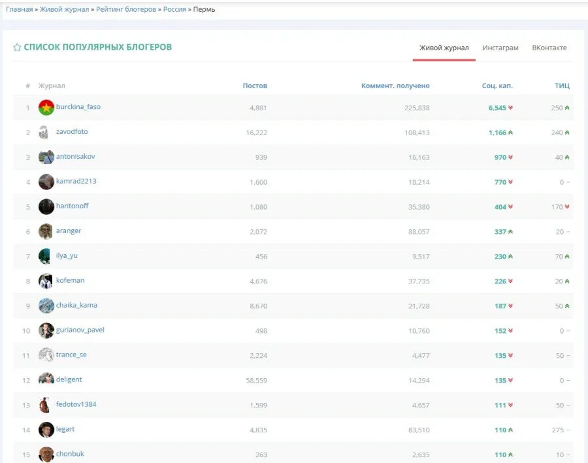Viewport: 588px width, 463px height.
Task: Go to Главная breadcrumb link
Action: point(19,9)
